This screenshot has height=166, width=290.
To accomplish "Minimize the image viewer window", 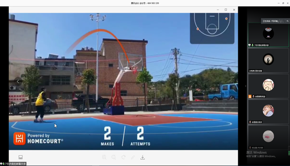I will click(x=218, y=10).
